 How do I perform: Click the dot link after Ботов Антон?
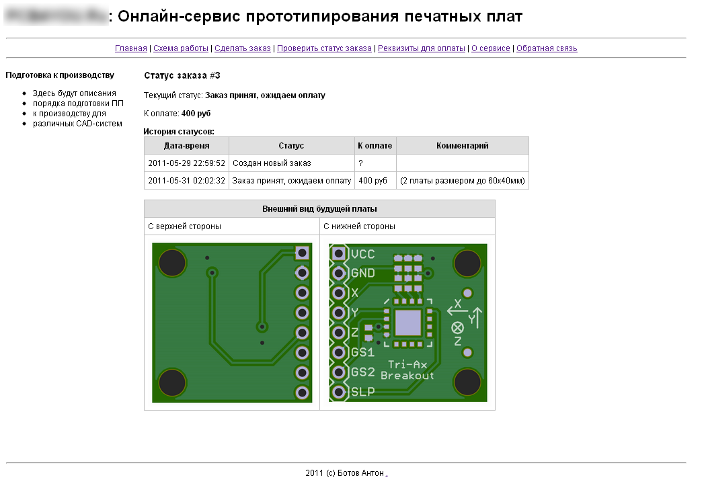(387, 474)
